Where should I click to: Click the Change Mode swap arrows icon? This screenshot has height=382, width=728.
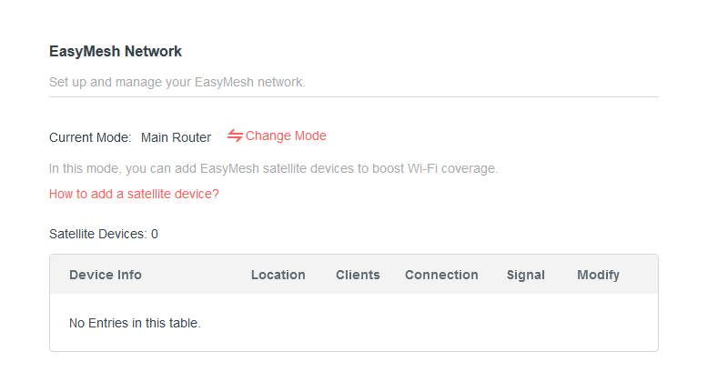235,136
